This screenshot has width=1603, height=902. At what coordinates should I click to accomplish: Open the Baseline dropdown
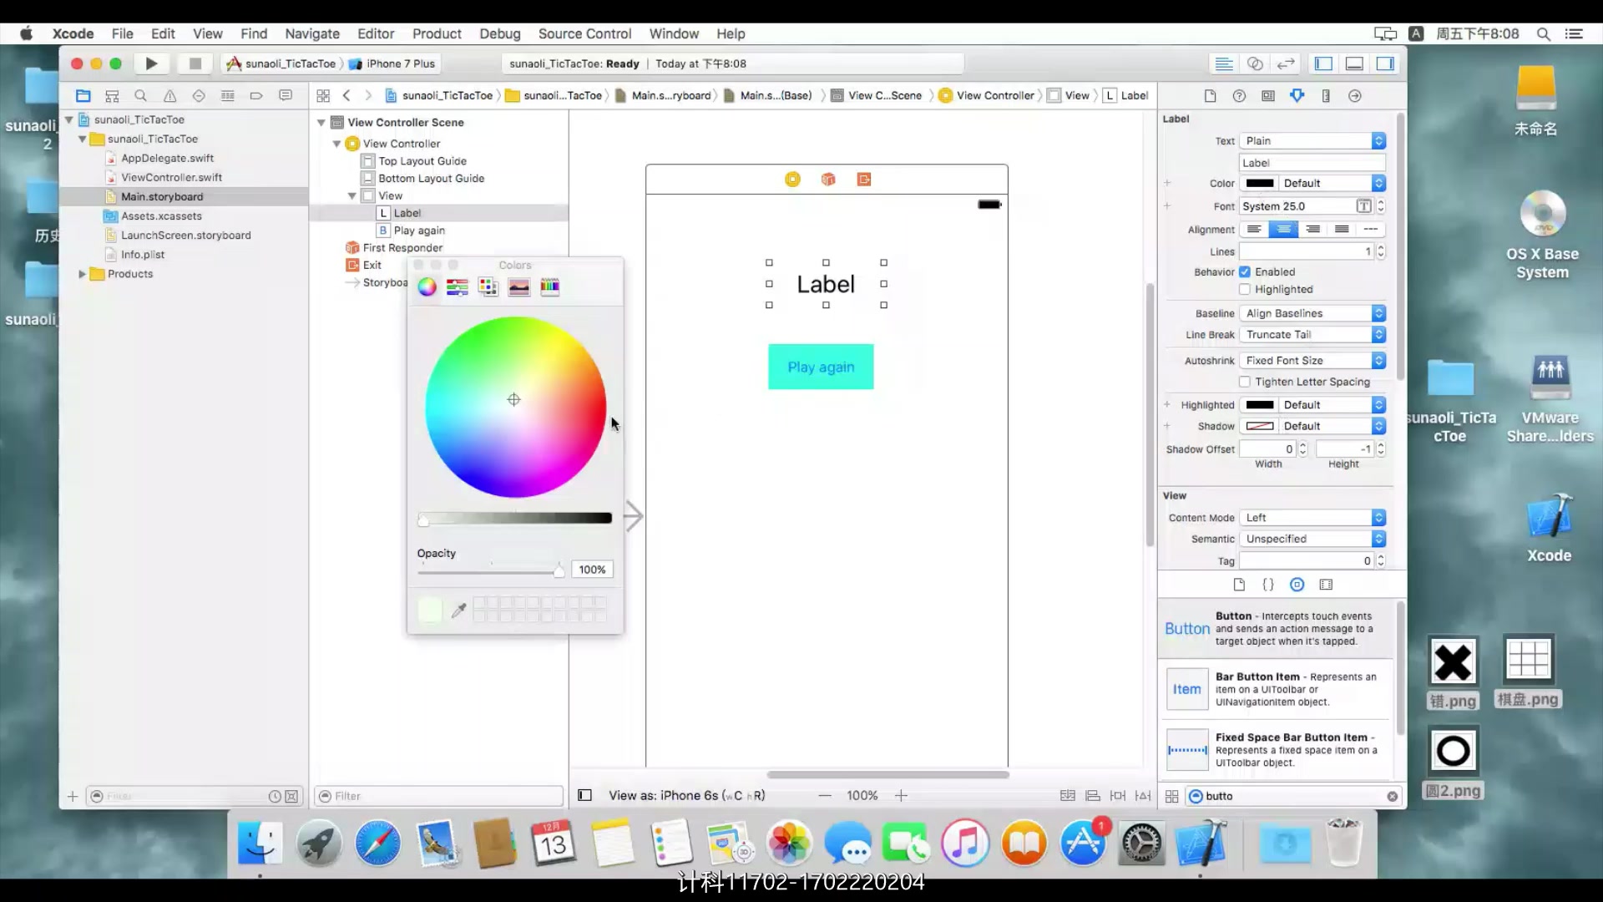(1312, 314)
